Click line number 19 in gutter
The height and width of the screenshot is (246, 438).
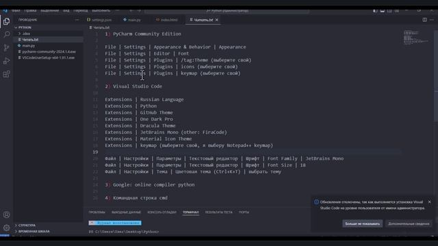pyautogui.click(x=95, y=152)
